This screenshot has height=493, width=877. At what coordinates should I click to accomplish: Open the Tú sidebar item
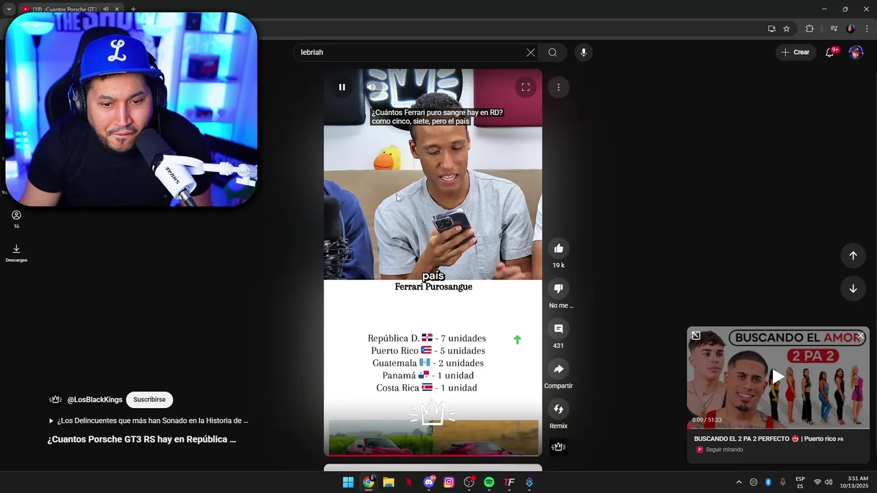click(x=16, y=219)
